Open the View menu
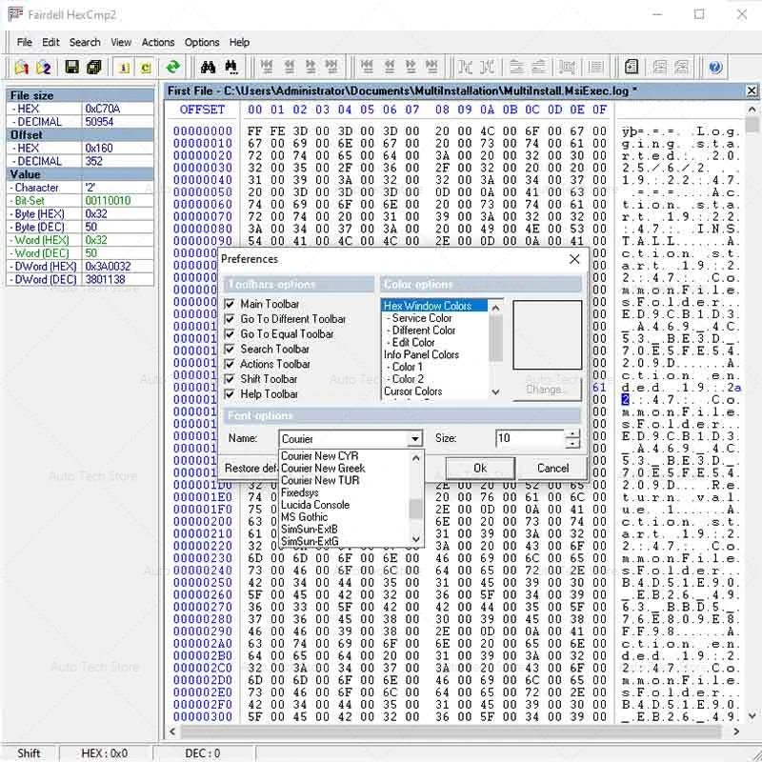This screenshot has height=762, width=762. (121, 42)
